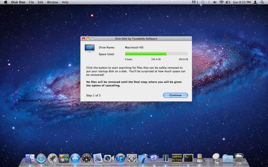Open Spotlight search magnifier
Viewport: 268px width, 167px height.
(x=262, y=2)
